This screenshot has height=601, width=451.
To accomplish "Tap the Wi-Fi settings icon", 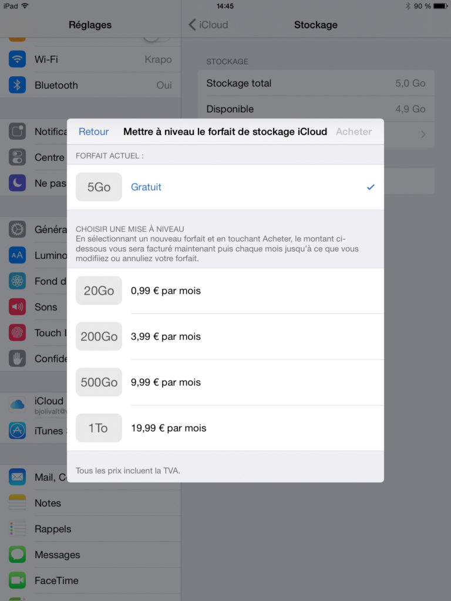I will pos(17,59).
